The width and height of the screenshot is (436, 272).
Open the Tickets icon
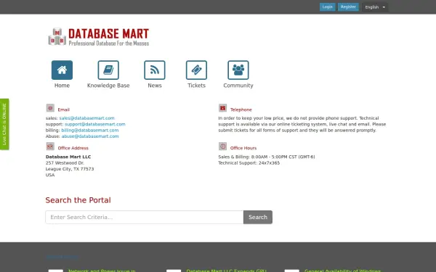(196, 70)
